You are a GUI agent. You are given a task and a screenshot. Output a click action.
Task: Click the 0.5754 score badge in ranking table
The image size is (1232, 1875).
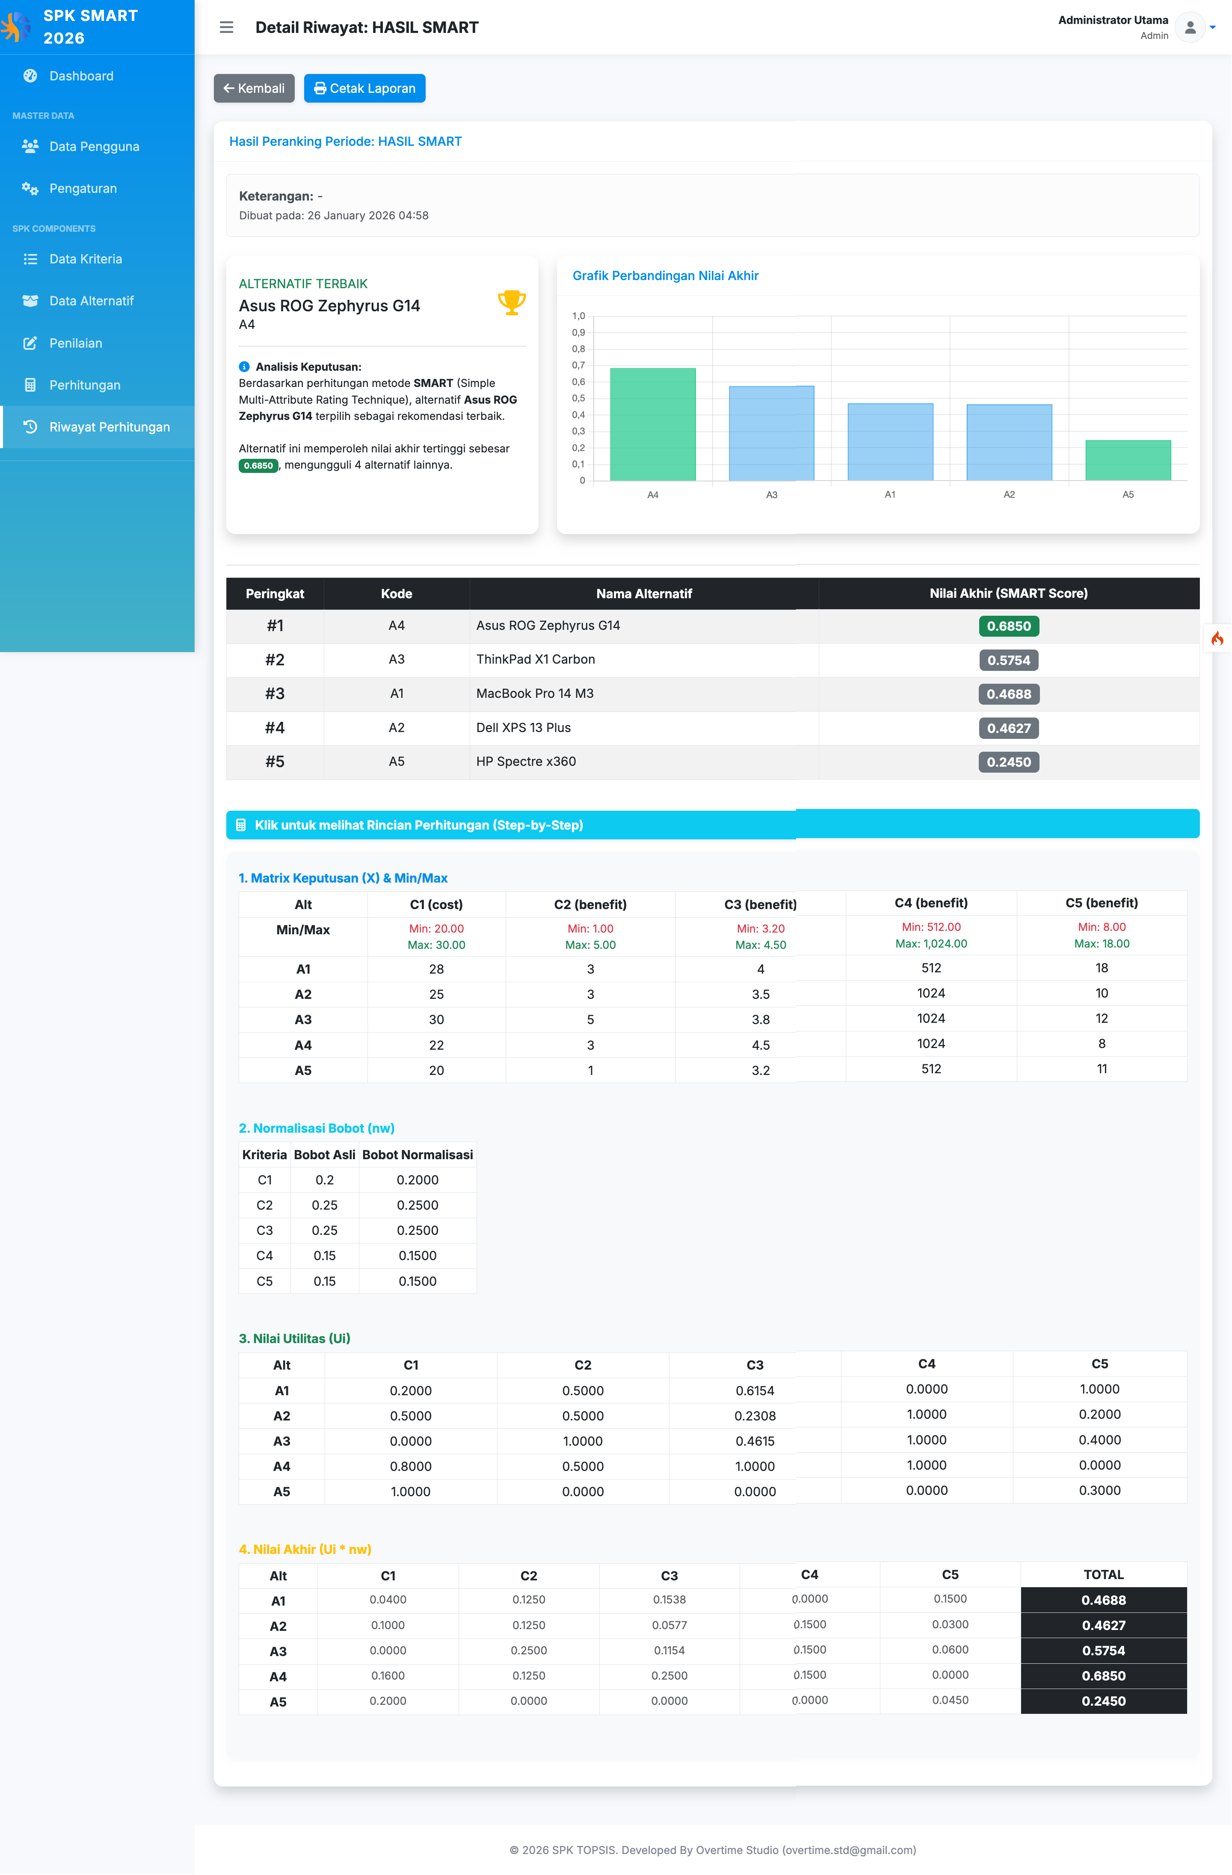pos(1008,660)
